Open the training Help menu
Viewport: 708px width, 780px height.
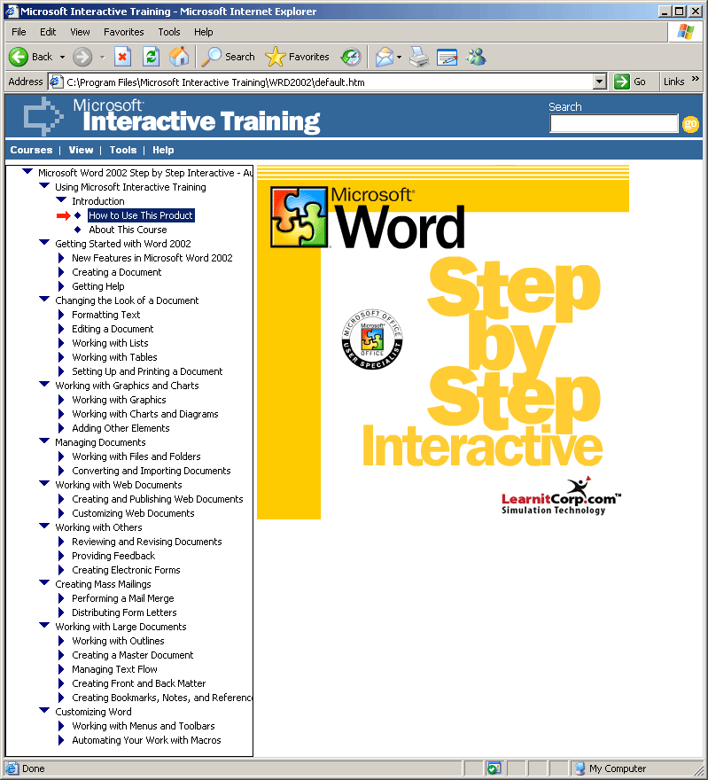click(x=163, y=150)
